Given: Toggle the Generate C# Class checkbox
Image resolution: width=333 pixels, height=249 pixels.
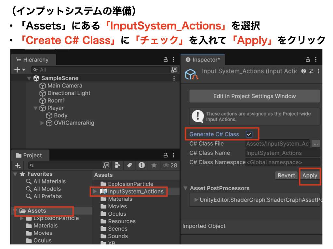Looking at the screenshot, I should [x=249, y=134].
